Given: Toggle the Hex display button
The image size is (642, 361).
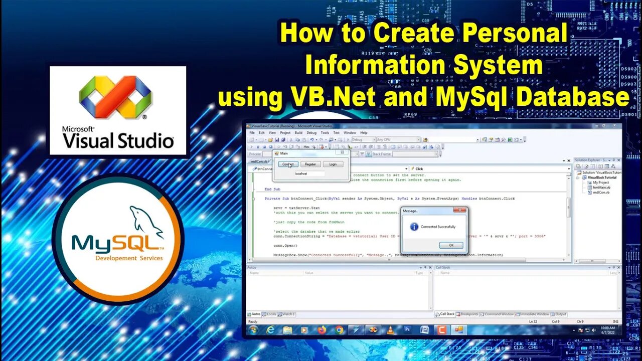Looking at the screenshot, I should [306, 147].
